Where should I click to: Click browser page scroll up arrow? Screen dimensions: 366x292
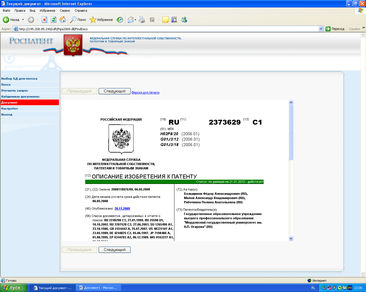(363, 35)
